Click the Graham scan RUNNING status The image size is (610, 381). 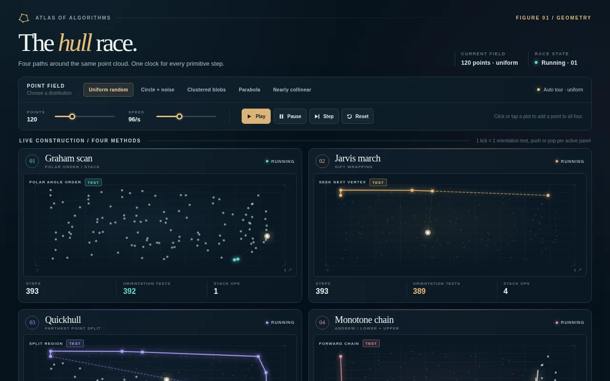[x=280, y=161]
